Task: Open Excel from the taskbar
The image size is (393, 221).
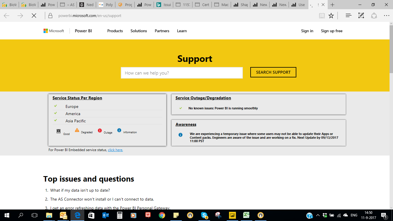Action: pos(246,215)
